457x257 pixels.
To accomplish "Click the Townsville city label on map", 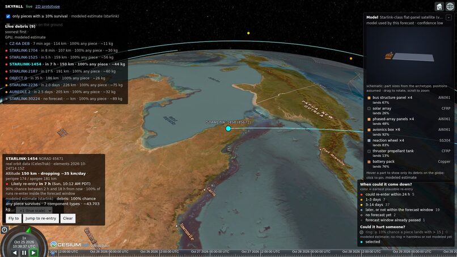I will click(187, 232).
